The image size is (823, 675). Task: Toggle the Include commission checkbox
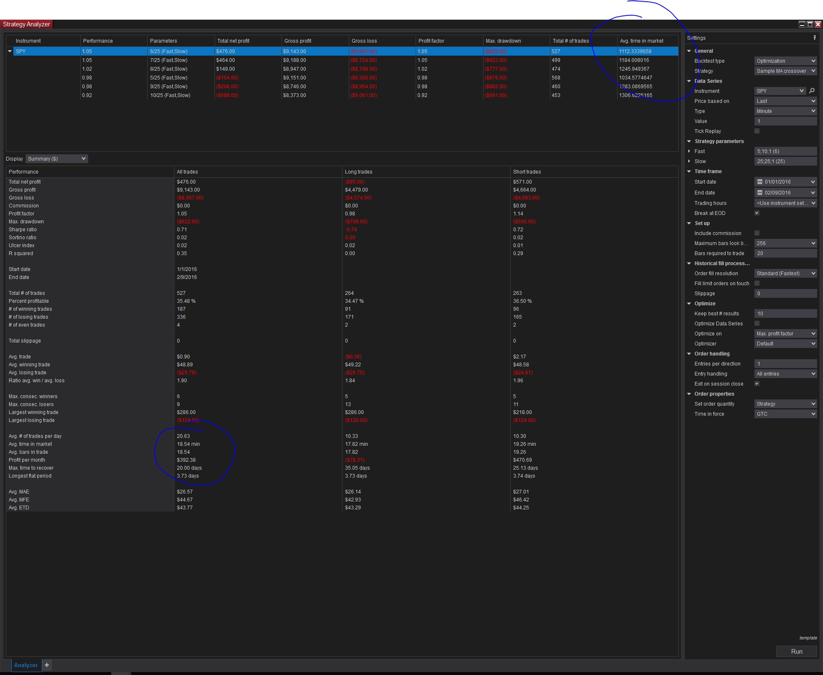coord(757,233)
